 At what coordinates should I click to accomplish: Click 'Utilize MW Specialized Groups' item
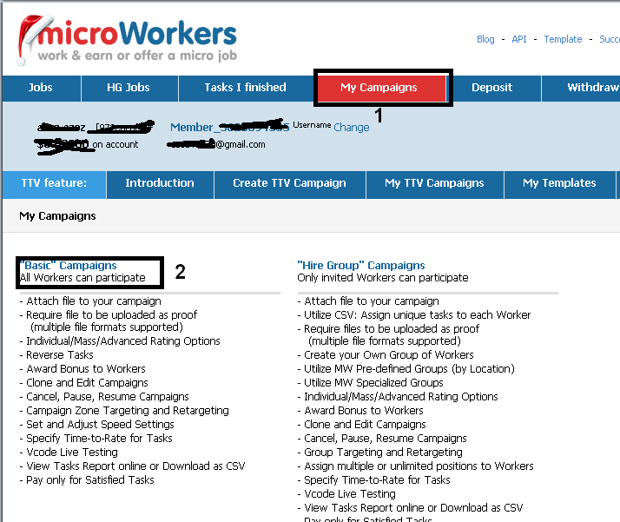[373, 383]
